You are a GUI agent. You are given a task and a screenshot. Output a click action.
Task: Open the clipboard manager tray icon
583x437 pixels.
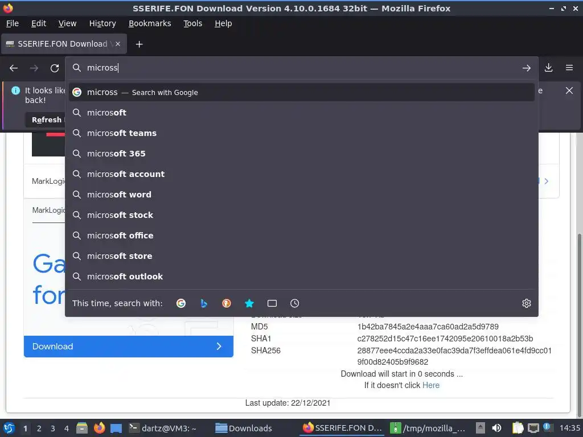pyautogui.click(x=518, y=428)
